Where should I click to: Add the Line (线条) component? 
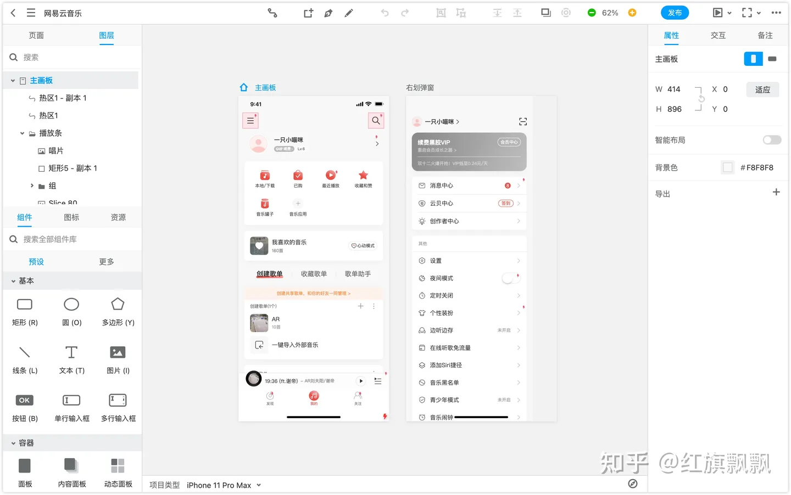(25, 359)
